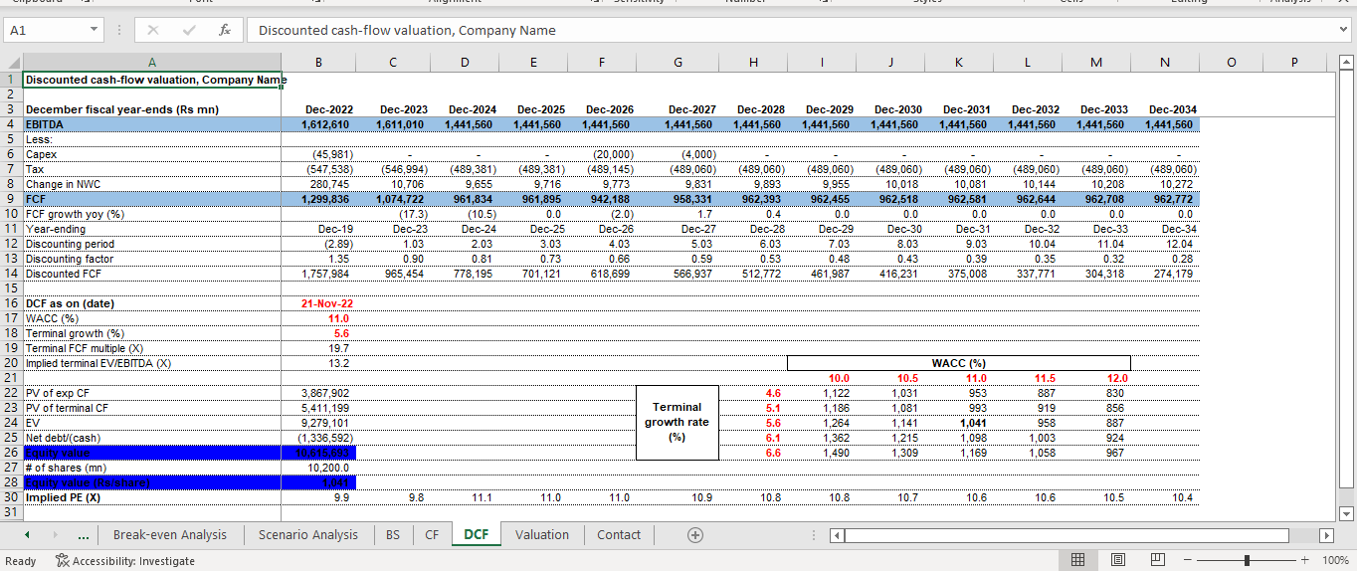
Task: Switch to Page Break Preview icon
Action: [1157, 560]
